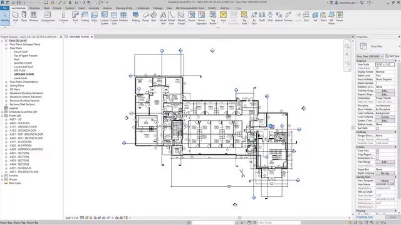
Task: Choose the Component tool
Action: click(x=48, y=17)
